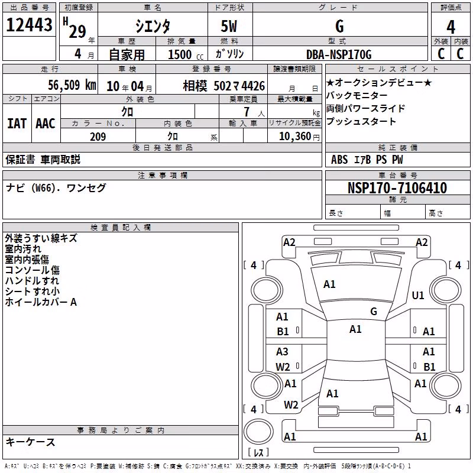This screenshot has width=473, height=473.
Task: Click 車両取説 in later-shipped parts
Action: point(60,160)
